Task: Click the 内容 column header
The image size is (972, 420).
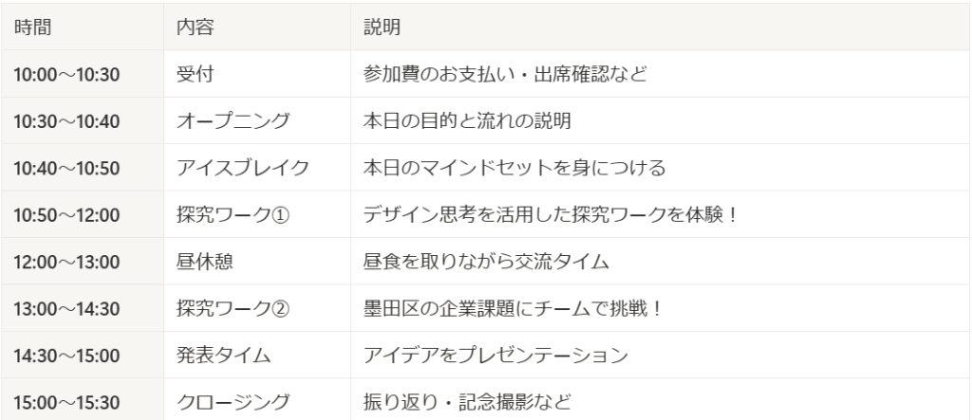Action: (257, 27)
